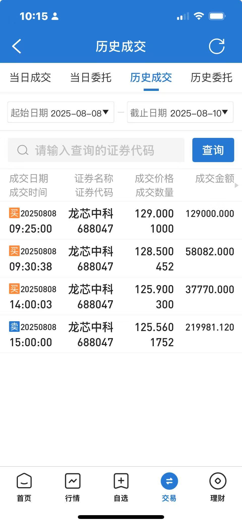Screen dimensions: 242x525
Task: Tap the 证券名称 column header
Action: [x=94, y=179]
